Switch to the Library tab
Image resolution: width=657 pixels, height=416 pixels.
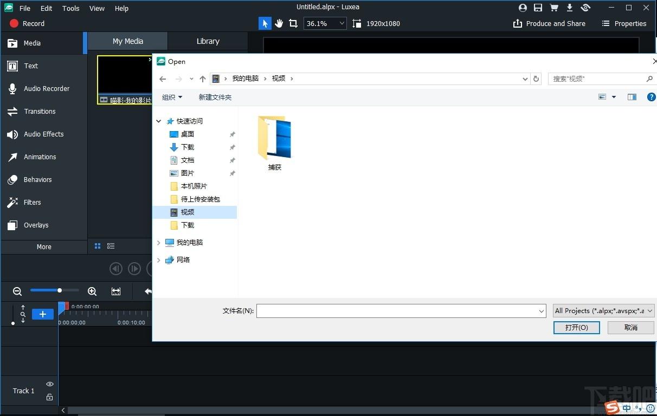click(208, 41)
